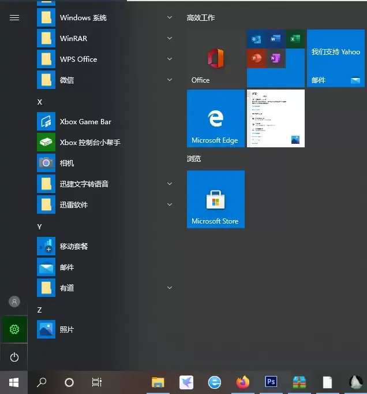Expand the Start menu hamburger
Screen dimensions: 367x394
tap(14, 17)
